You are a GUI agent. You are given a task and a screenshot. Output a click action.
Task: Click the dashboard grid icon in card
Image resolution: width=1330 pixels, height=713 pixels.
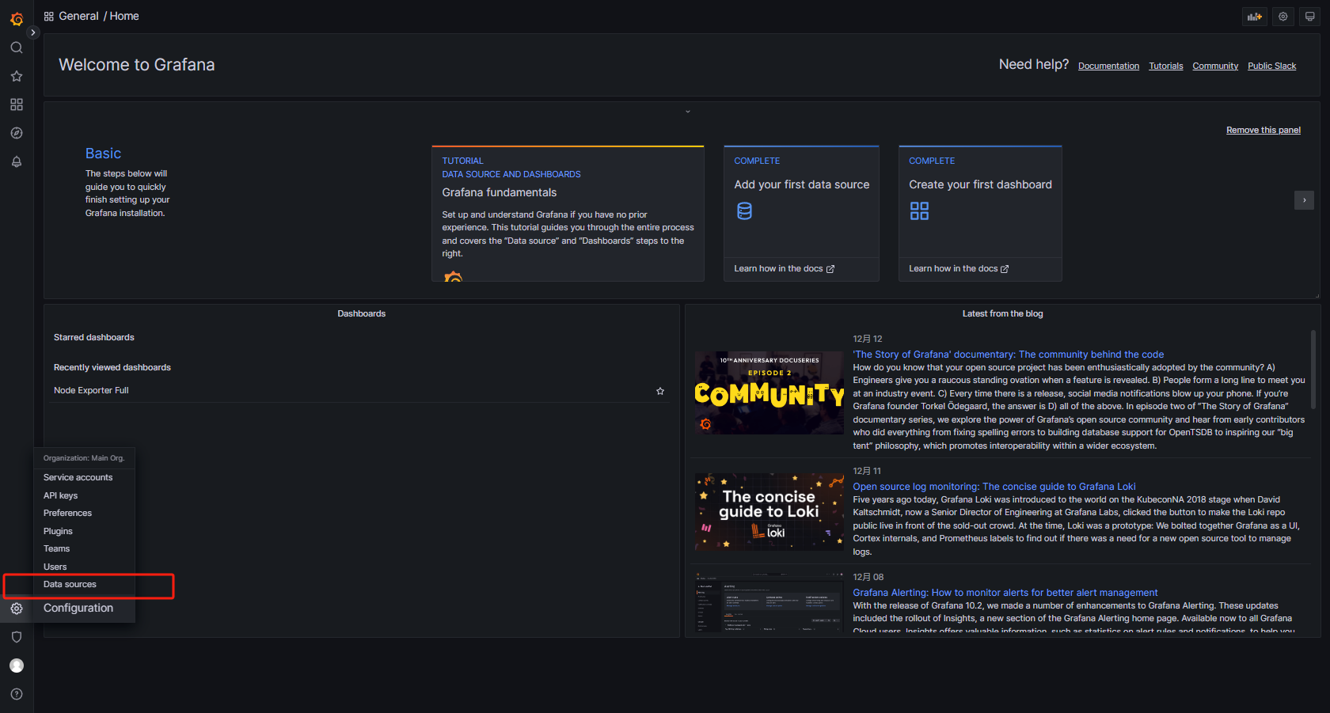pos(919,211)
